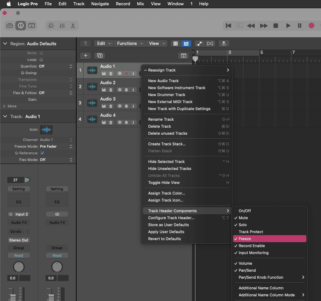
Task: Open the Quantize pop-up in the inspector
Action: coord(56,66)
